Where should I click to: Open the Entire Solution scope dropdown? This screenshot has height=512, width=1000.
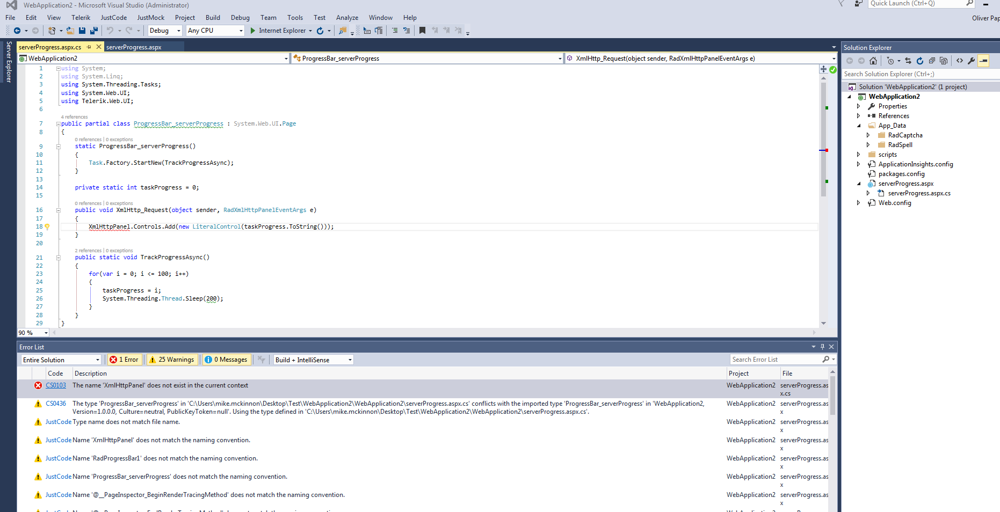[61, 360]
